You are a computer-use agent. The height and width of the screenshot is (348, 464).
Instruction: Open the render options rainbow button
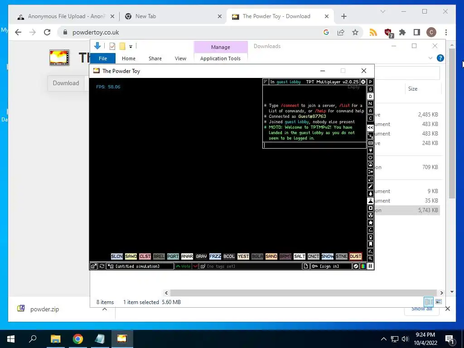coord(363,266)
